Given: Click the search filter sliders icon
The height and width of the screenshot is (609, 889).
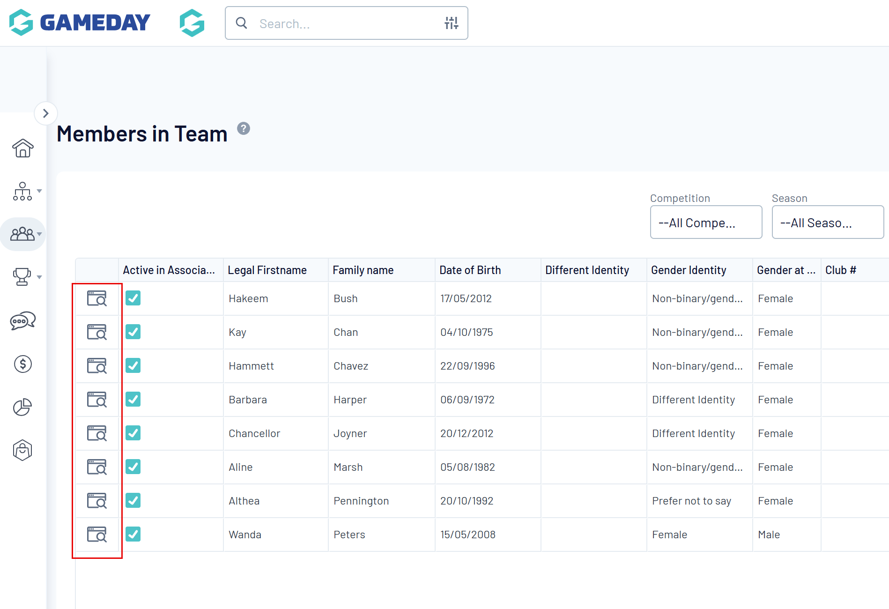Looking at the screenshot, I should (x=451, y=23).
